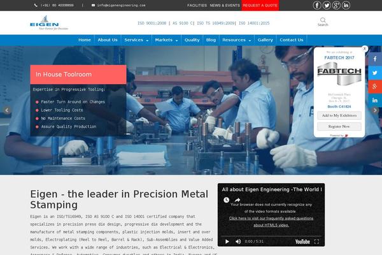Click the FABTECH 2017 popup title
382x255 pixels.
(x=339, y=58)
